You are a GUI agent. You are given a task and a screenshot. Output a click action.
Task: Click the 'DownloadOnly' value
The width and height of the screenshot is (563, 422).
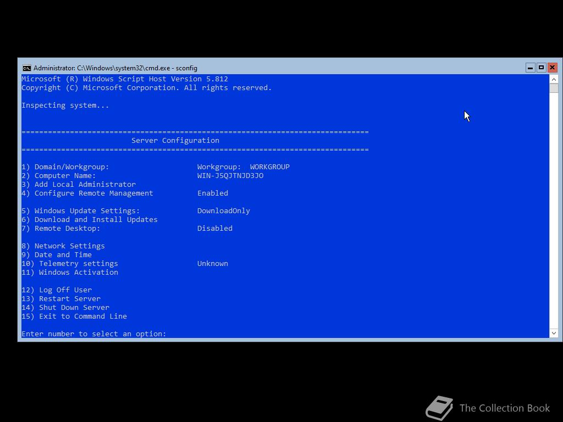click(x=223, y=211)
